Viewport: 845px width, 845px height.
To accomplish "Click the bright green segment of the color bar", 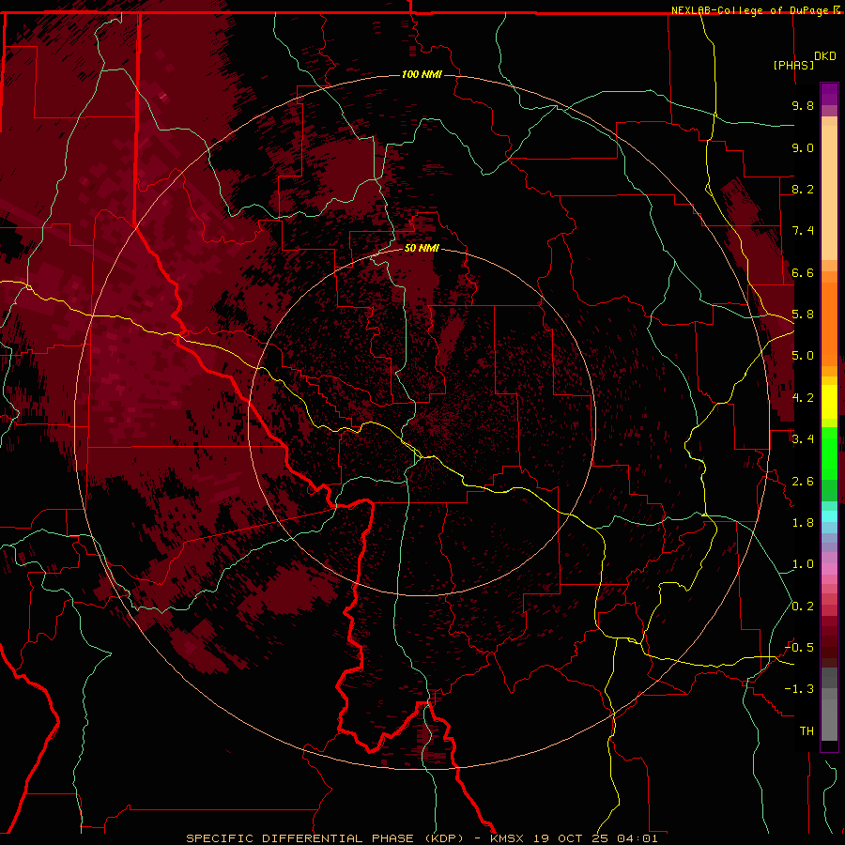I will [829, 453].
